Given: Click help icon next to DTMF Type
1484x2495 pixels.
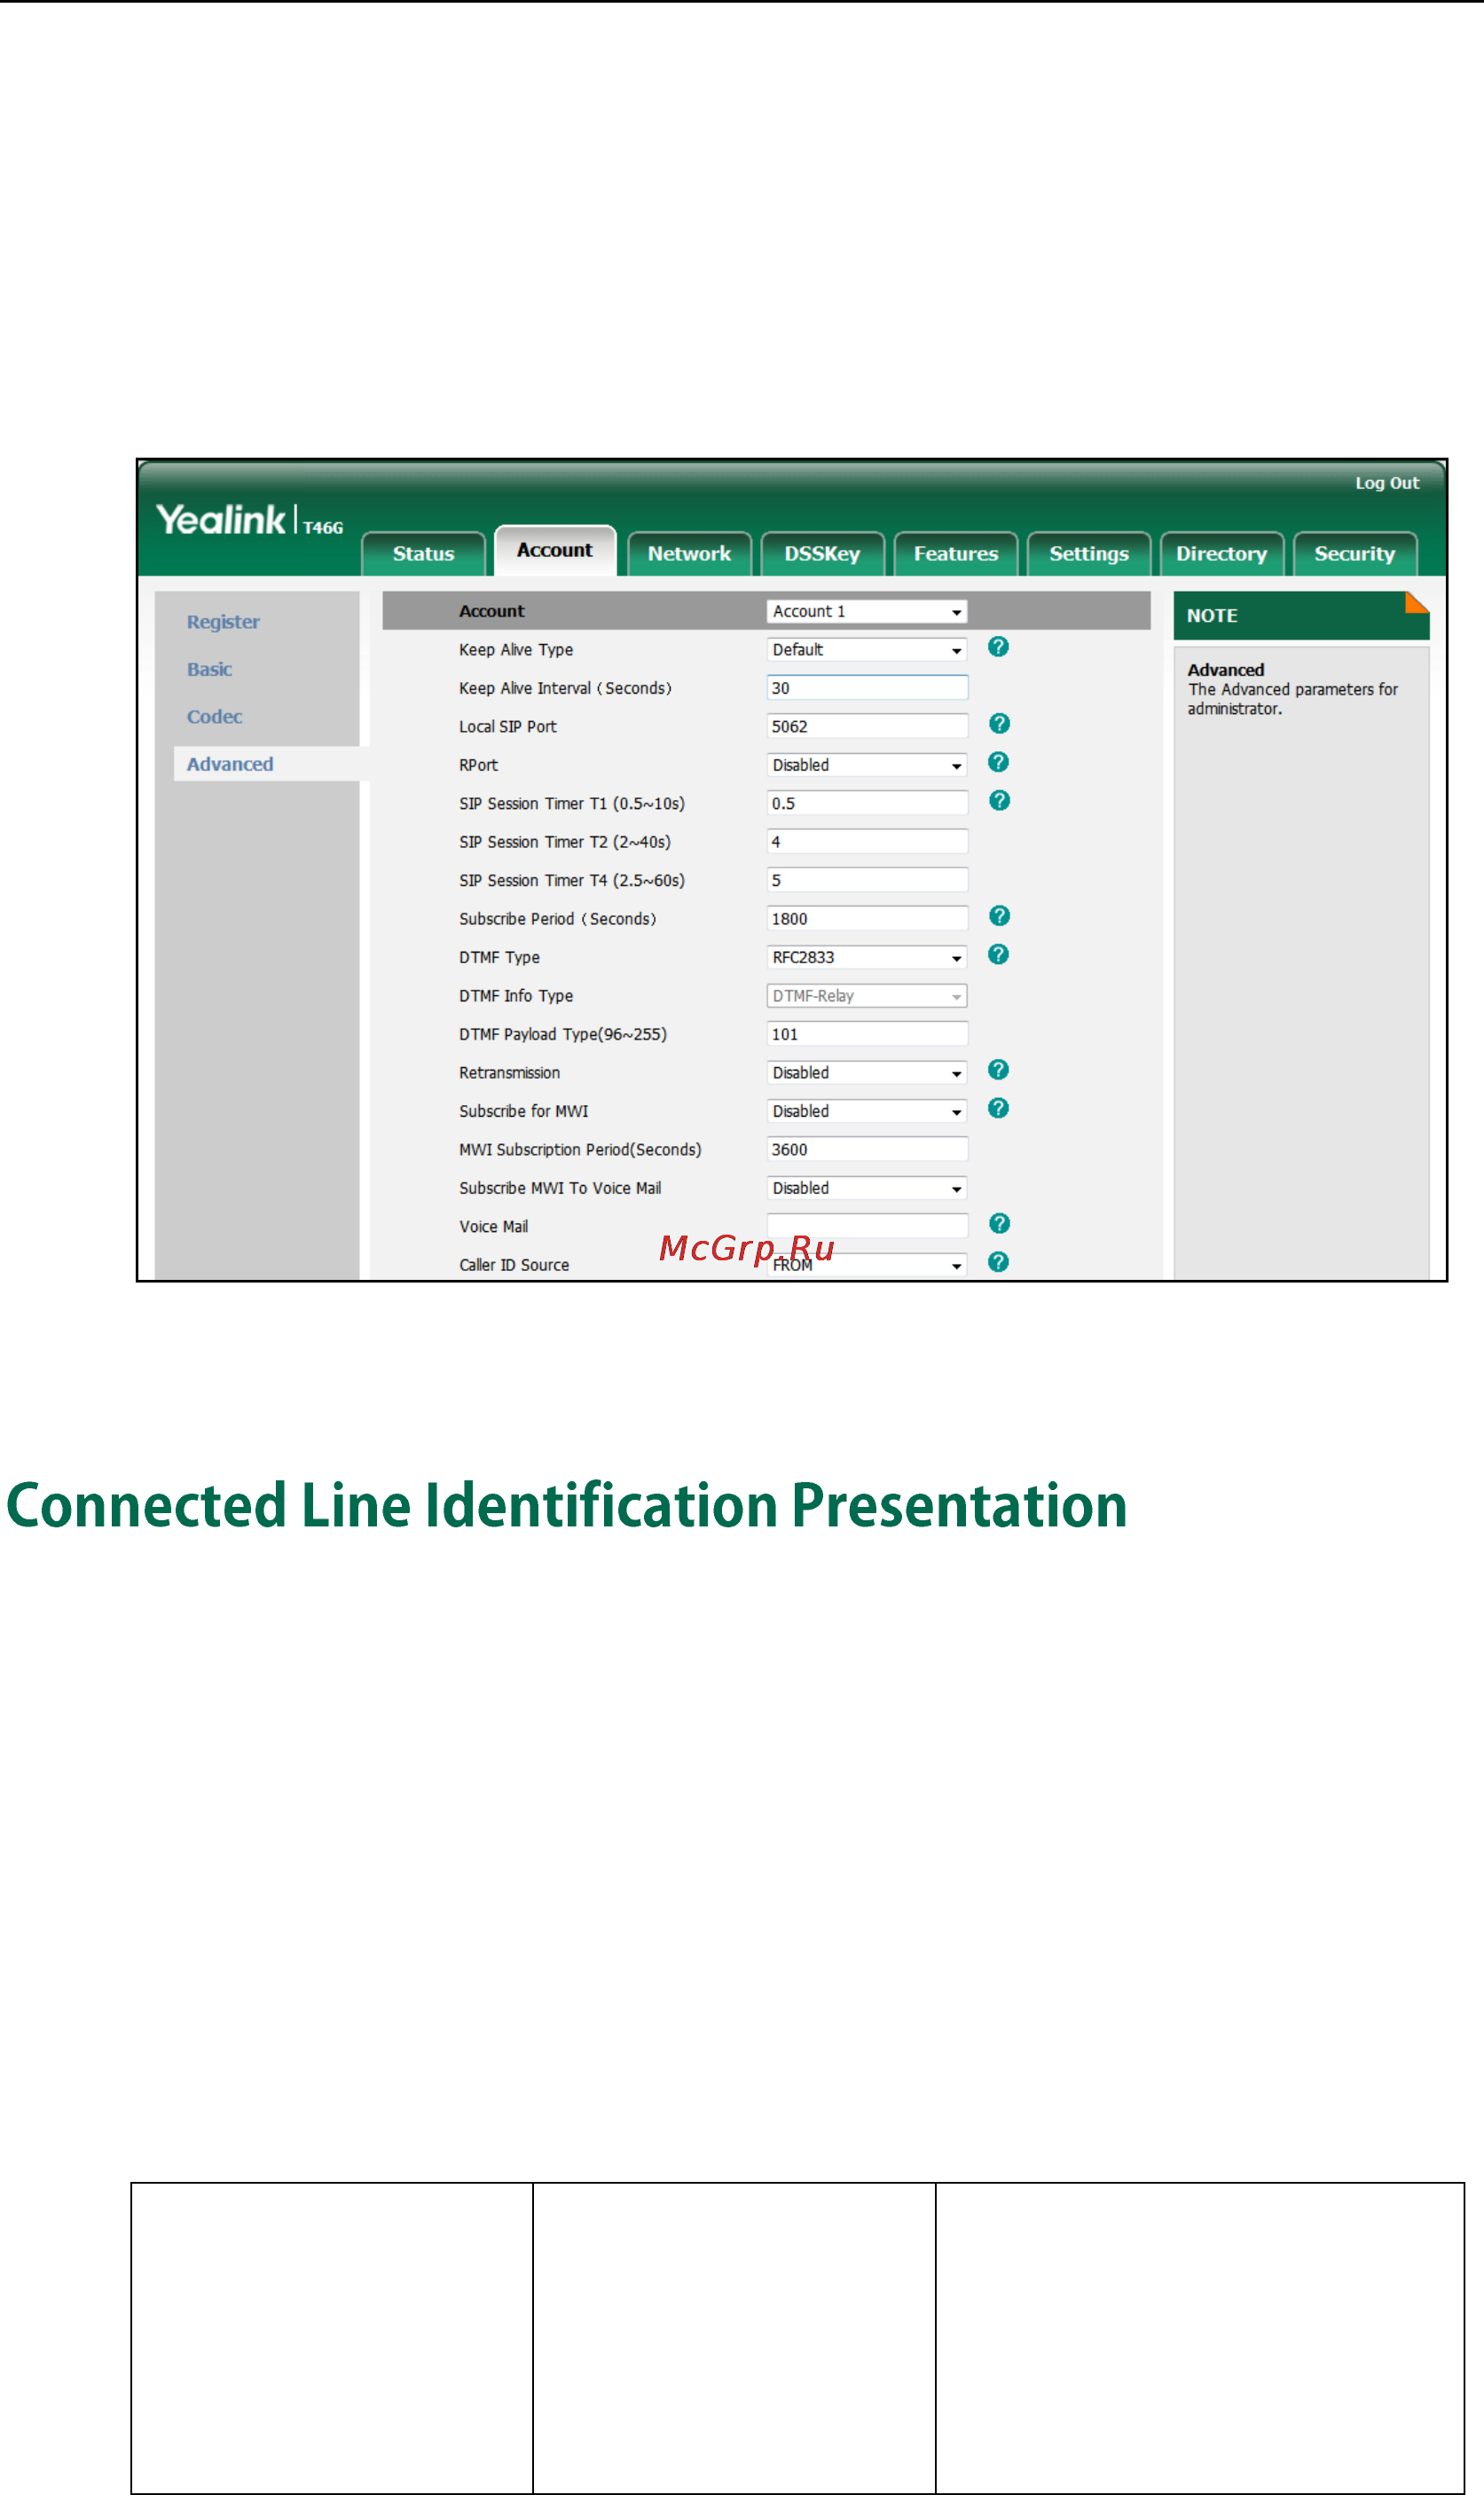Looking at the screenshot, I should (998, 954).
